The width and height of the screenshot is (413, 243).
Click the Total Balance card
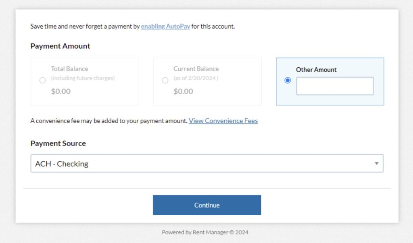coord(85,81)
